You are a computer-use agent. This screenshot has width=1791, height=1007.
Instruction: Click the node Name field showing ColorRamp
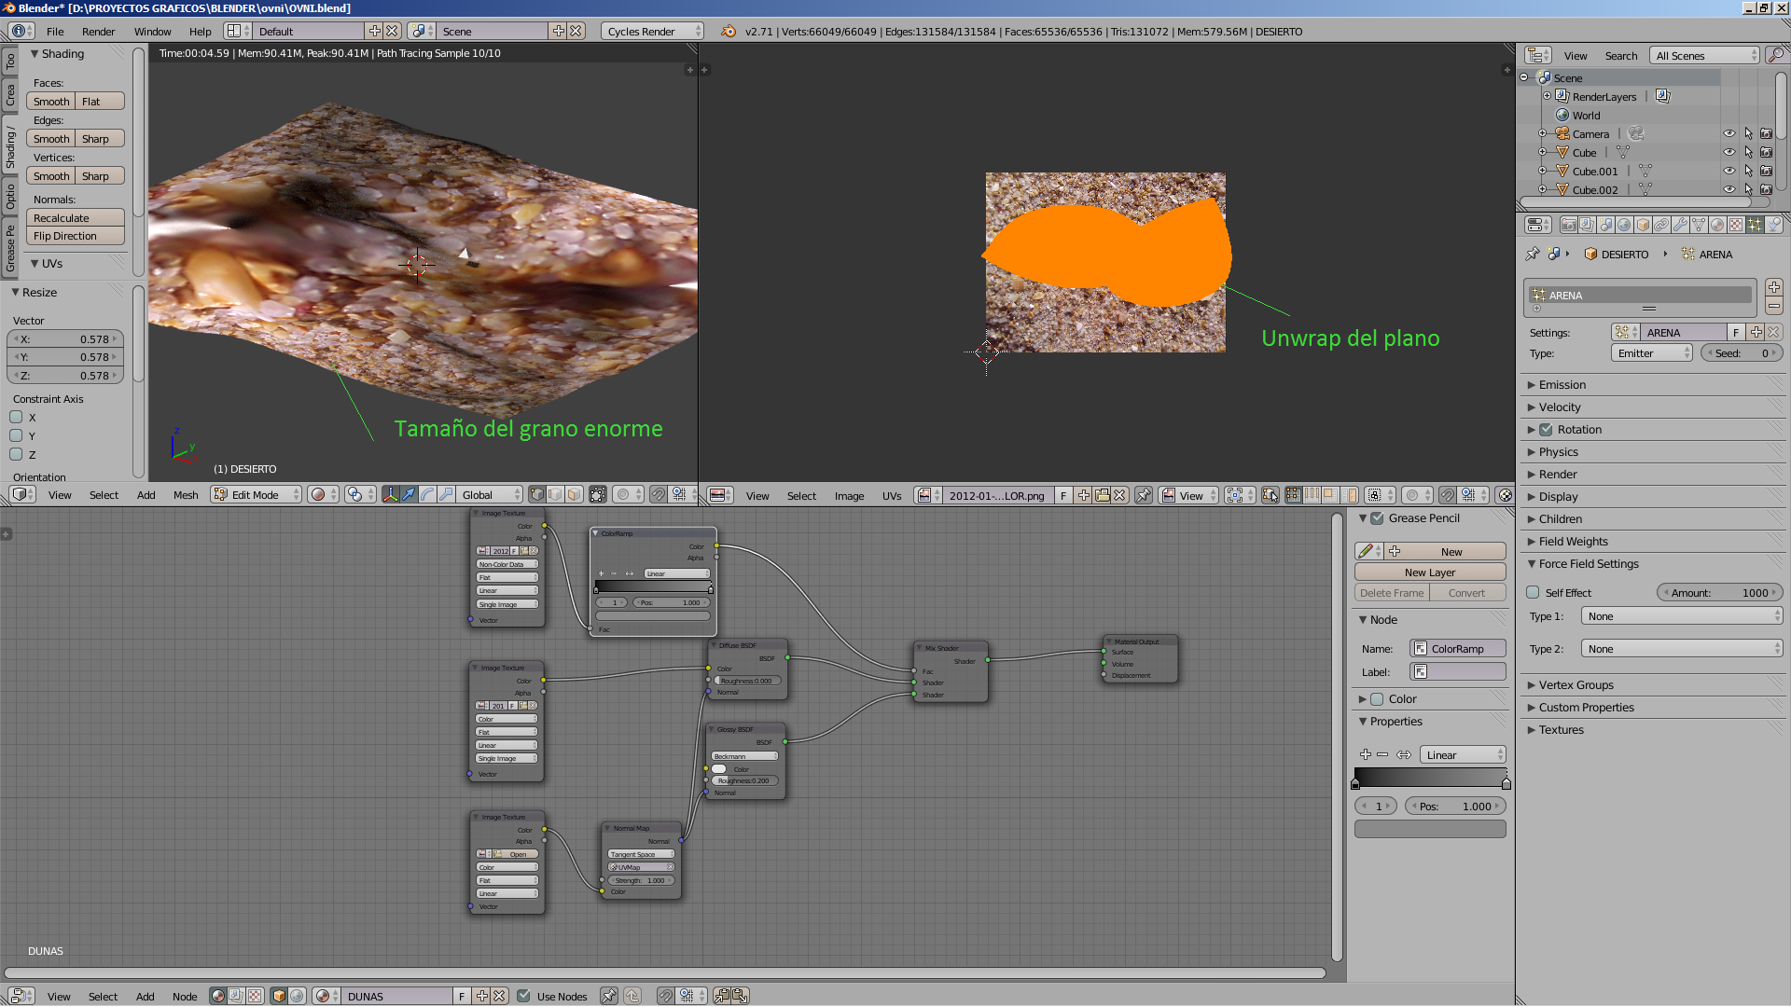[x=1457, y=649]
